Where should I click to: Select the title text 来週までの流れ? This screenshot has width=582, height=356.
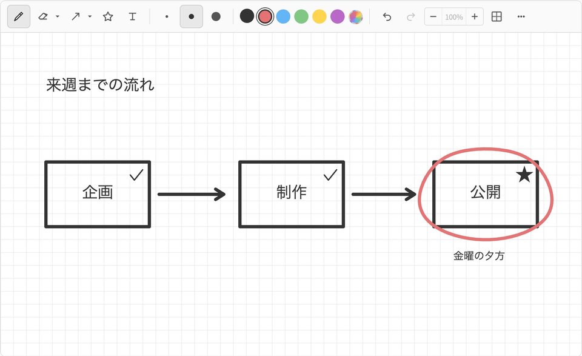click(100, 85)
